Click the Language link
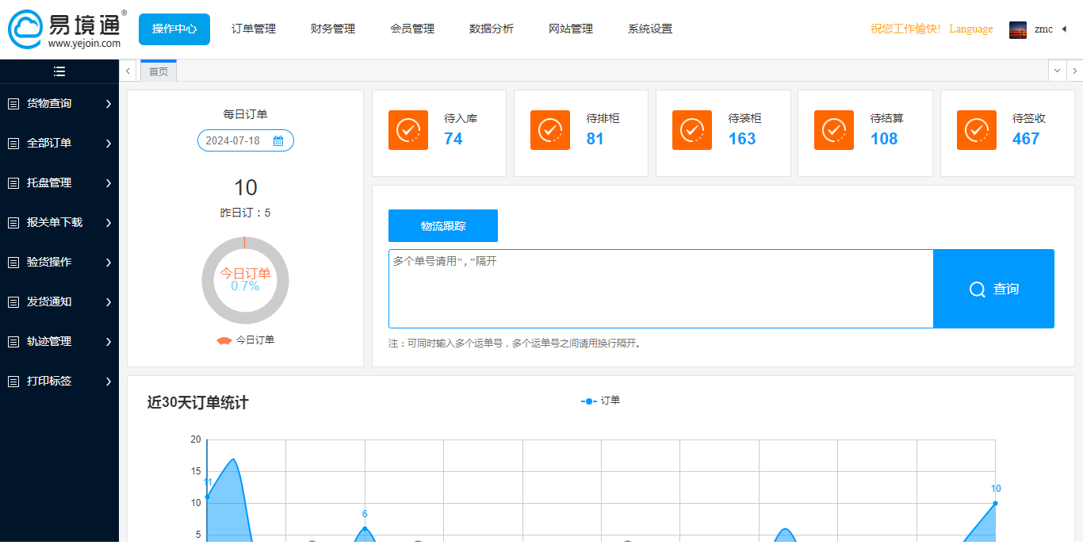Screen dimensions: 1083x545 pyautogui.click(x=970, y=29)
